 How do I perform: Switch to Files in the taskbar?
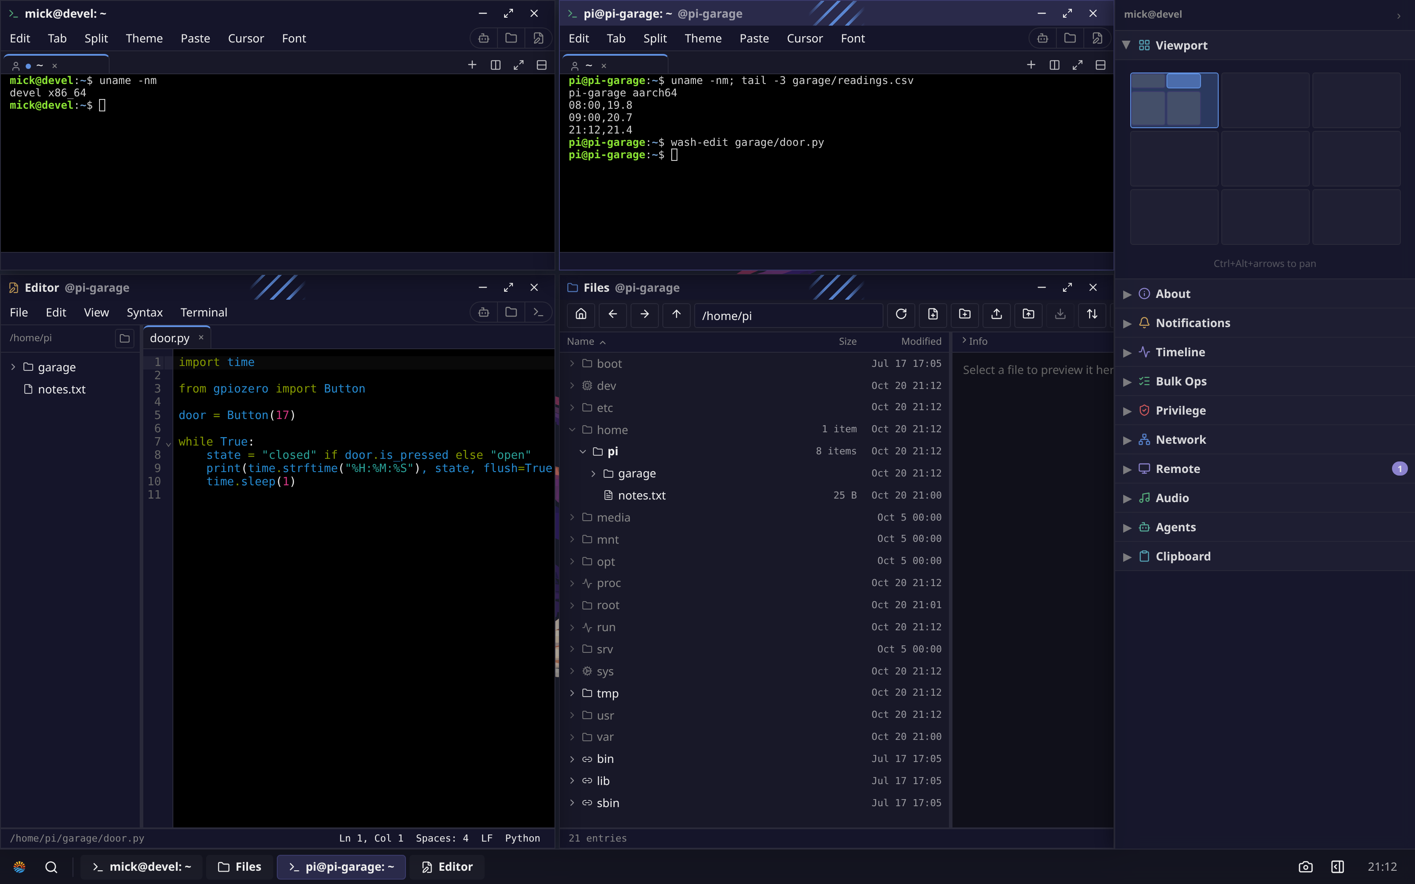tap(240, 866)
